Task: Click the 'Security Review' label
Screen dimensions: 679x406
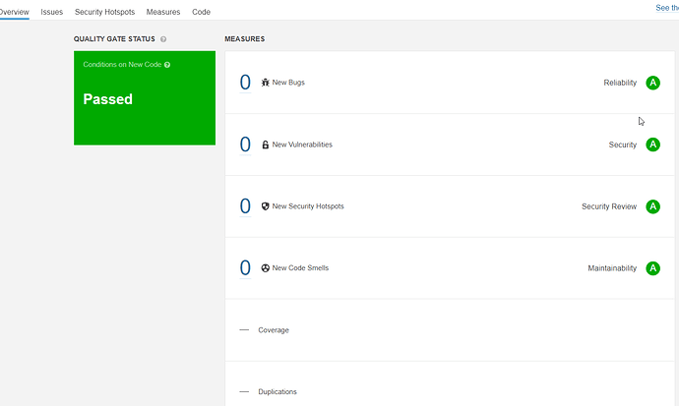Action: tap(609, 206)
